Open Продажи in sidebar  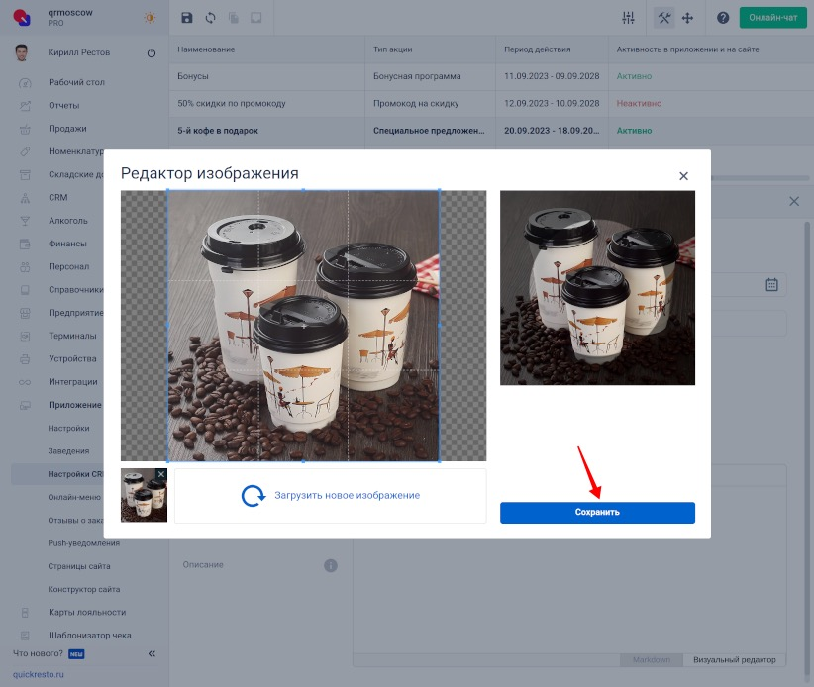pyautogui.click(x=67, y=128)
